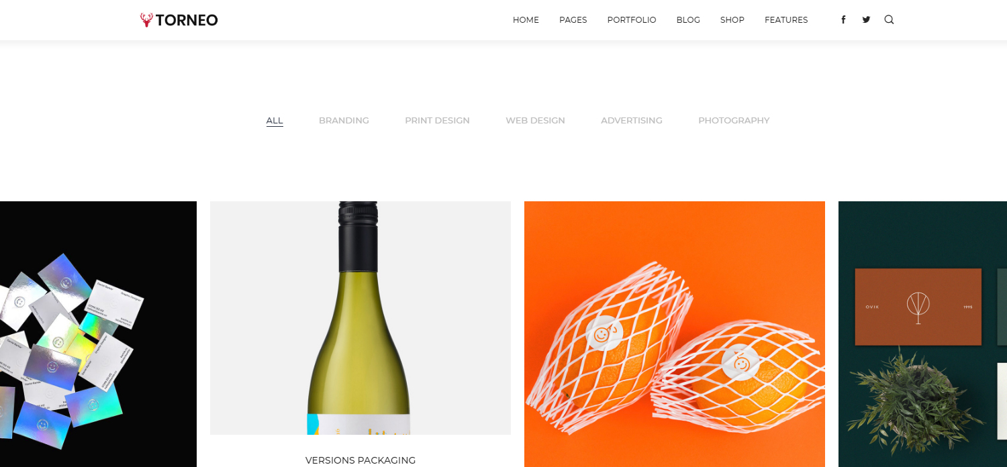Open the Blog menu item
1007x467 pixels.
point(688,20)
